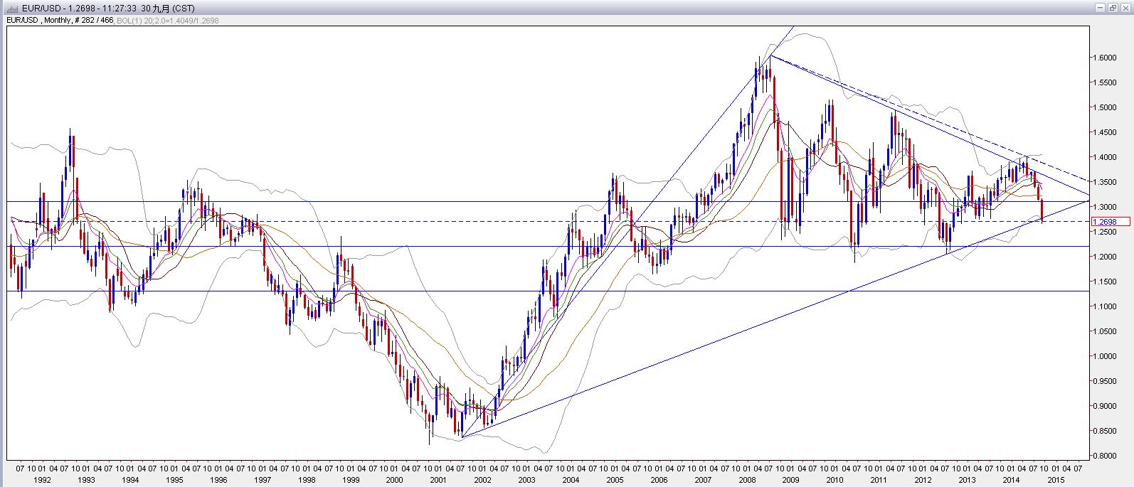Click the 1.4000 price axis label
This screenshot has height=487, width=1134.
[1105, 158]
